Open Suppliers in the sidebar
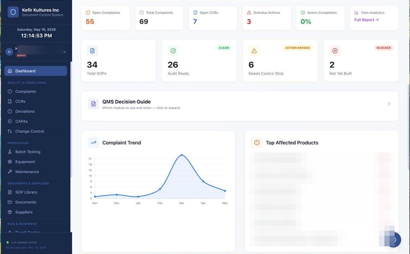410x254 pixels. (x=36, y=212)
